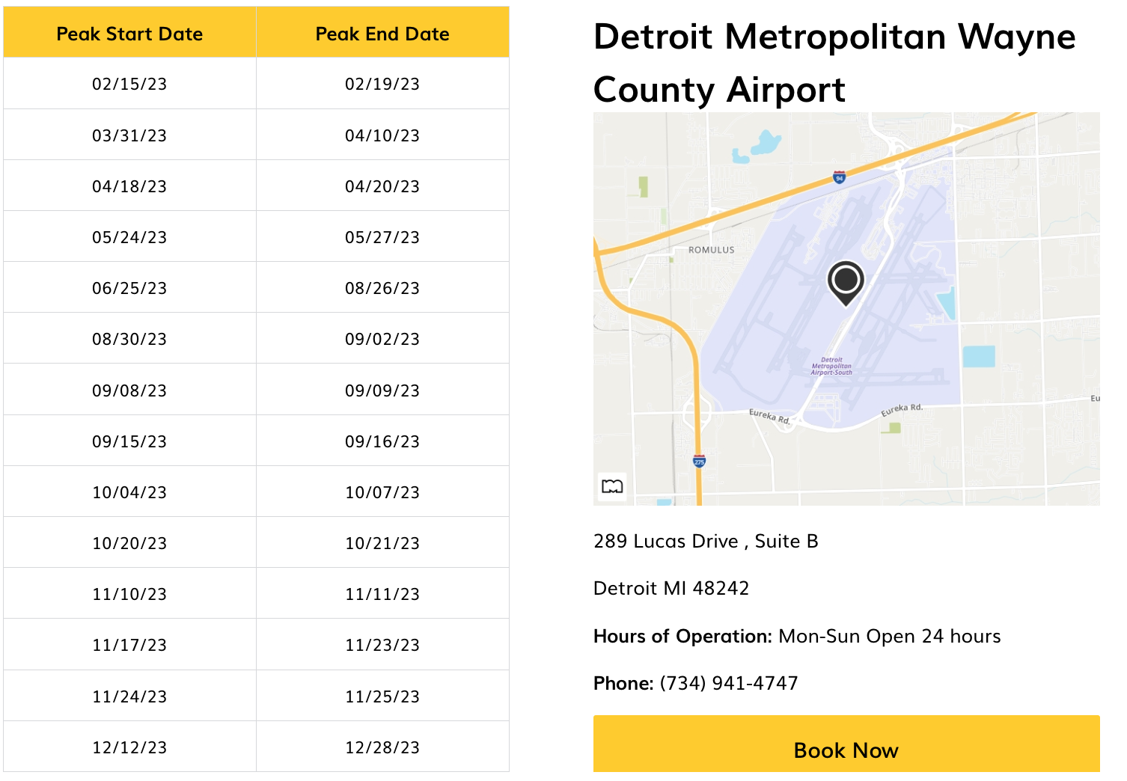1127x781 pixels.
Task: Select the Detroit MI 48242 line
Action: (671, 588)
